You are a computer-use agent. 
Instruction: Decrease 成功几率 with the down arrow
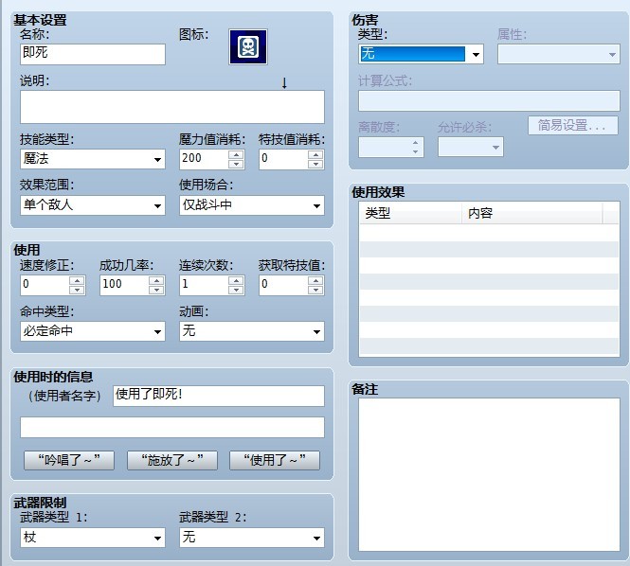point(156,290)
